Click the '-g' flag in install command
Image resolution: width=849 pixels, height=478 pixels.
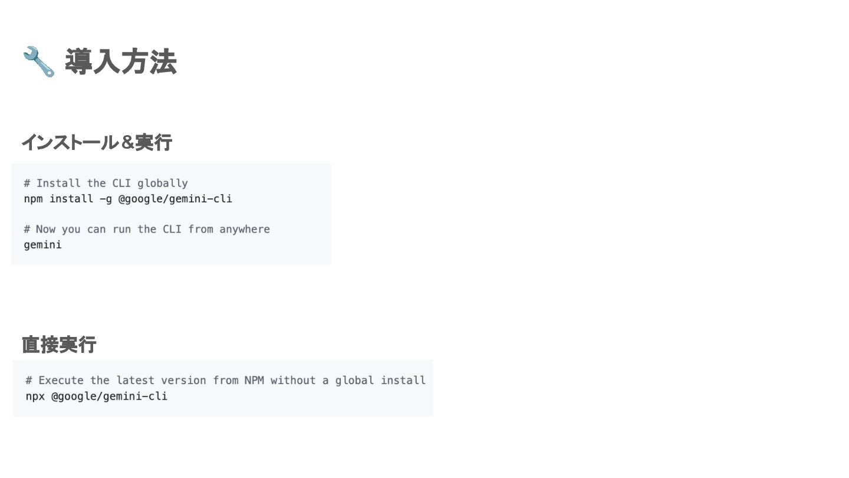click(x=106, y=199)
